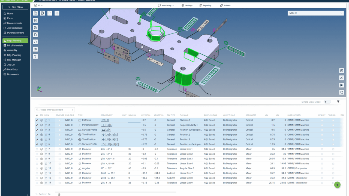Click the 3D box view tool icon

coord(35,13)
